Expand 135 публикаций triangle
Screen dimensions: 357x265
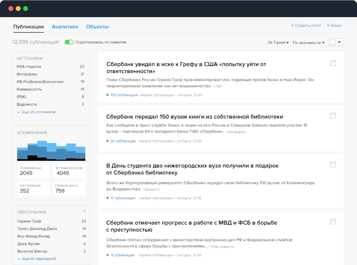108,95
